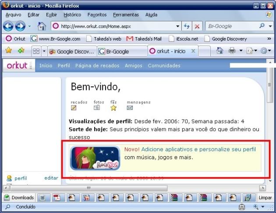Image resolution: width=276 pixels, height=213 pixels.
Task: Click the printer icon
Action: (232, 51)
